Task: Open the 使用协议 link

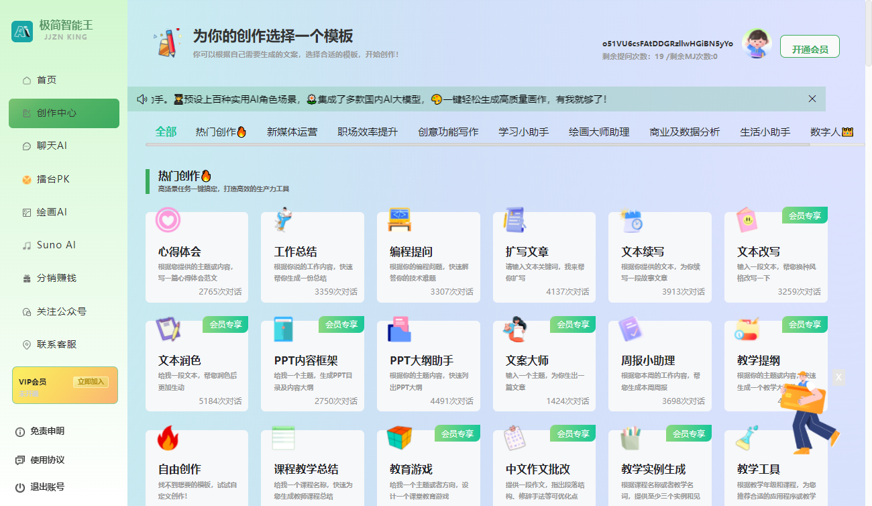Action: tap(47, 460)
